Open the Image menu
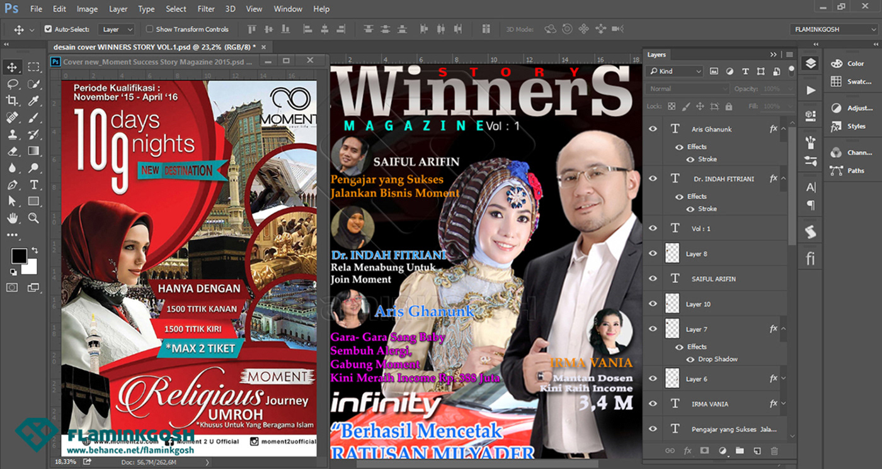This screenshot has height=469, width=882. click(87, 9)
